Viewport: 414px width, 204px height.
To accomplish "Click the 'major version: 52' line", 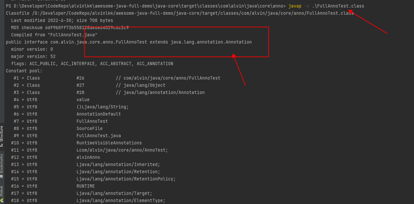I will tap(33, 56).
